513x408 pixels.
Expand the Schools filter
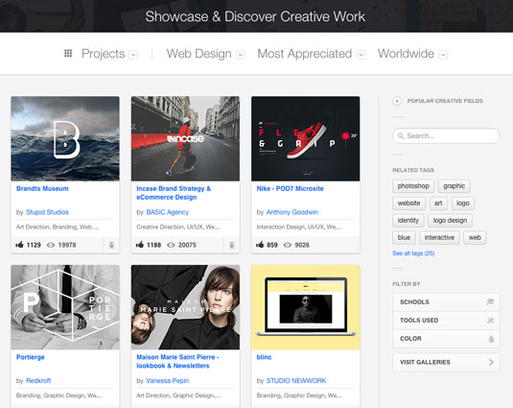point(446,301)
